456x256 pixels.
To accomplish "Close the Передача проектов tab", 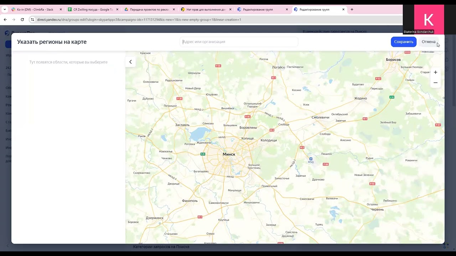I will [x=174, y=10].
